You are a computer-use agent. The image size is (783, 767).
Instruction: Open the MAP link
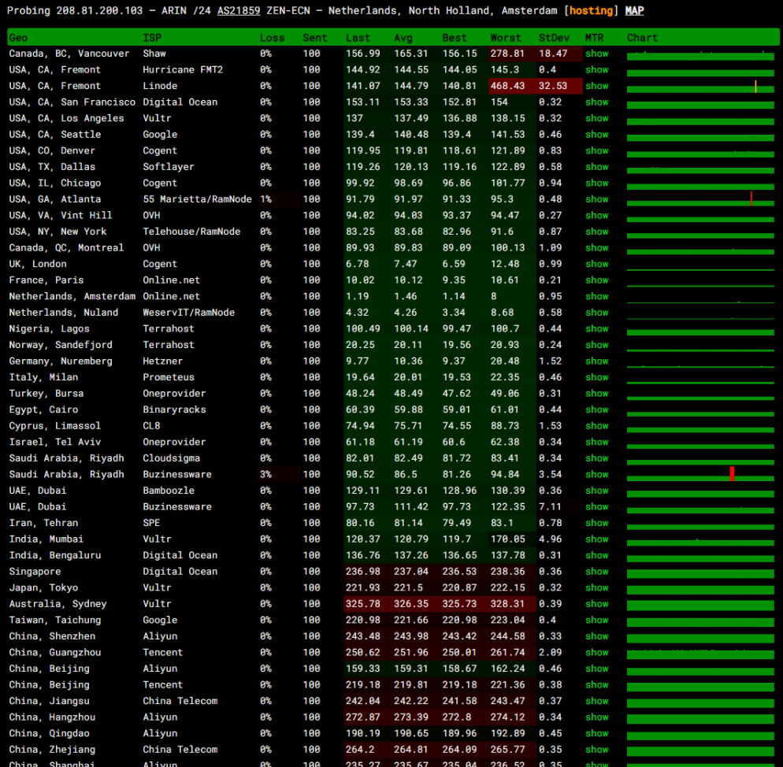click(634, 10)
